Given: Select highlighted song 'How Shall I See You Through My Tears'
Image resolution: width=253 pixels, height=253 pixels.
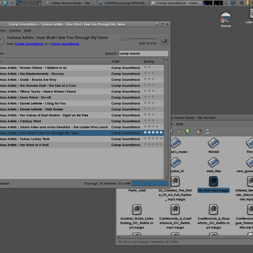Looking at the screenshot, I should (x=82, y=133).
